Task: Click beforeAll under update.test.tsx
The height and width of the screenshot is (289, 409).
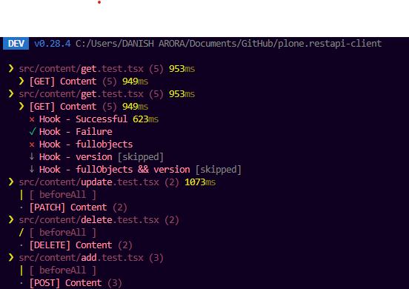Action: (62, 195)
